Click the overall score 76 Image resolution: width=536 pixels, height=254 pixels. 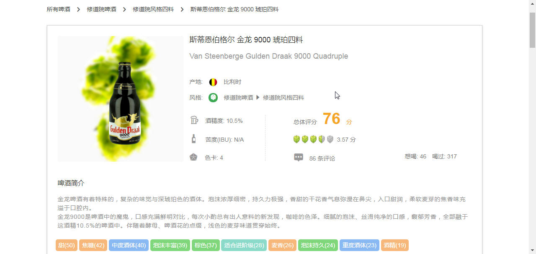pos(331,119)
